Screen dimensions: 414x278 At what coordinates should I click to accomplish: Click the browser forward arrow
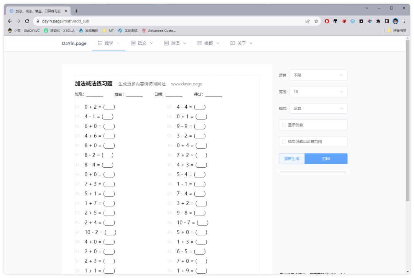tap(18, 21)
